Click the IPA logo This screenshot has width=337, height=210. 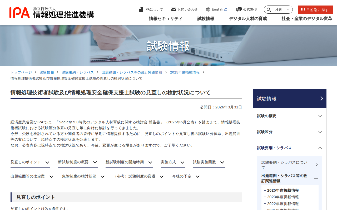51,12
